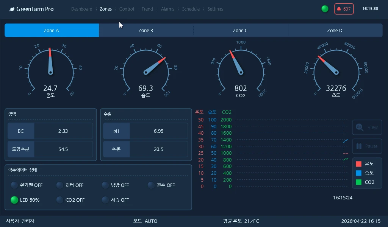Toggle the 히터 OFF actuator indicator
388x227 pixels.
pyautogui.click(x=59, y=185)
